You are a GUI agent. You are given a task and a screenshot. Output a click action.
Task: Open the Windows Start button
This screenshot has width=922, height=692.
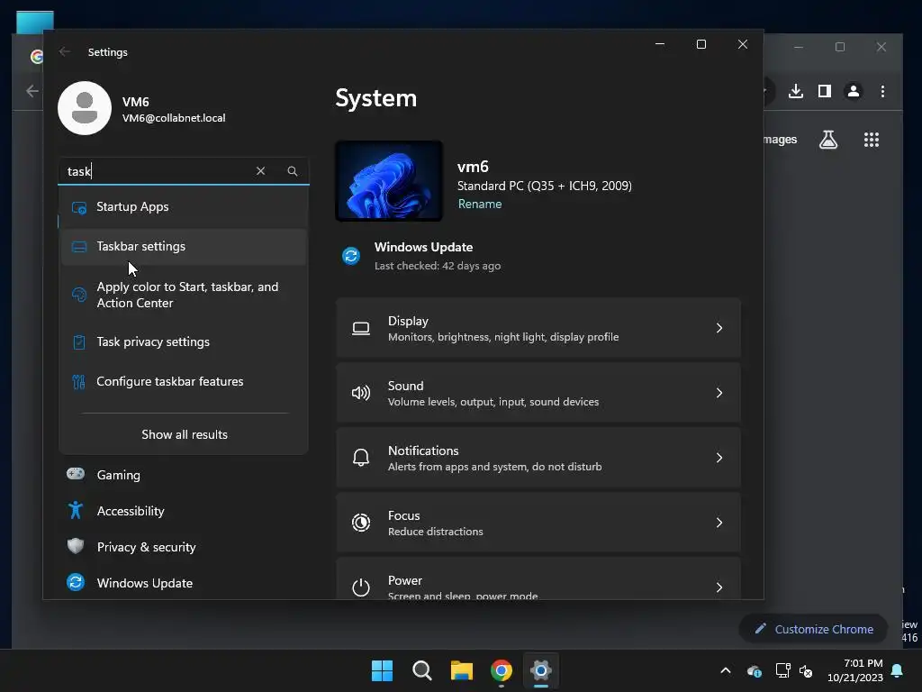(x=382, y=670)
